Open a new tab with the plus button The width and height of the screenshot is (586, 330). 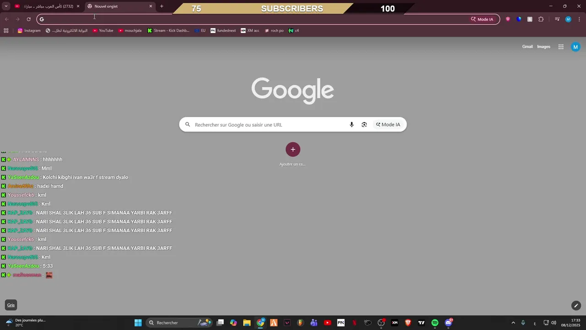coord(162,6)
